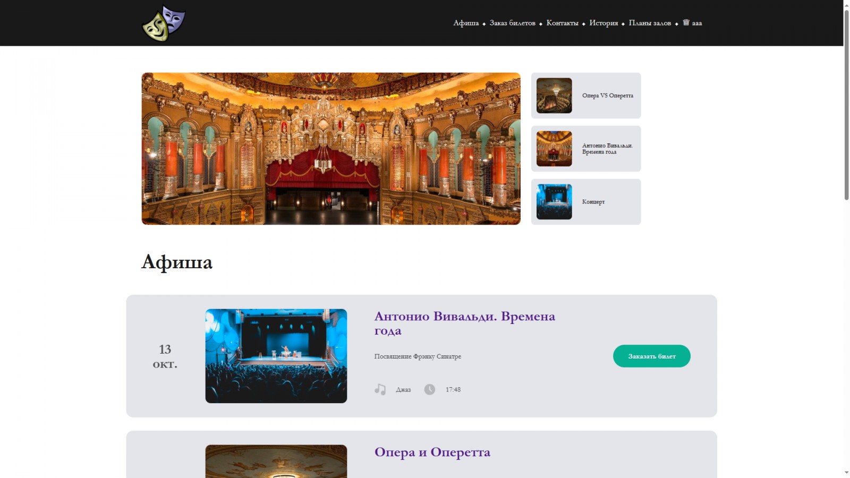The height and width of the screenshot is (478, 850).
Task: Open Планы залов page
Action: (650, 23)
